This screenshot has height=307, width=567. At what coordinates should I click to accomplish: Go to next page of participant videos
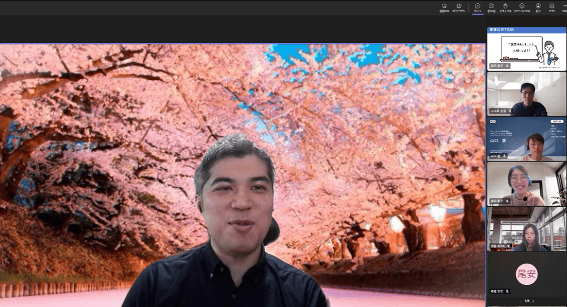pyautogui.click(x=533, y=301)
